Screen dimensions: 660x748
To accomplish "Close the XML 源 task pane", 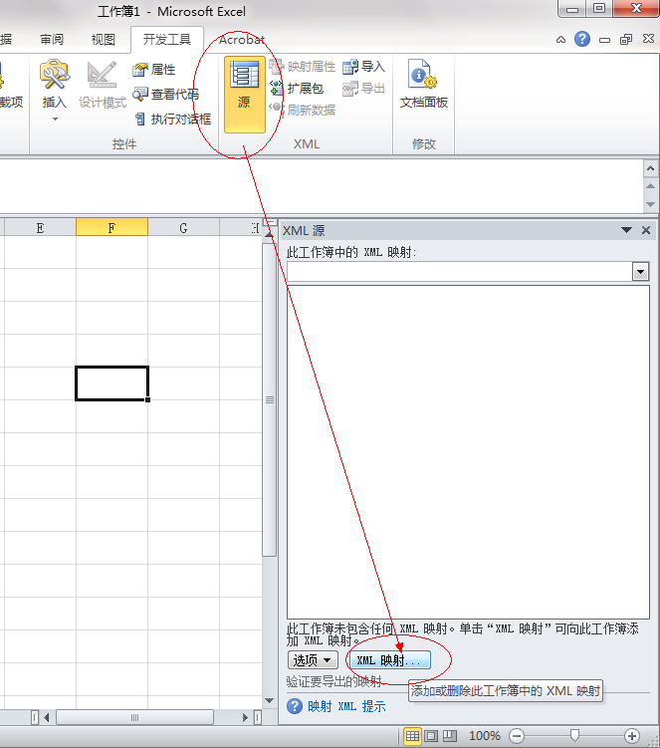I will tap(646, 230).
